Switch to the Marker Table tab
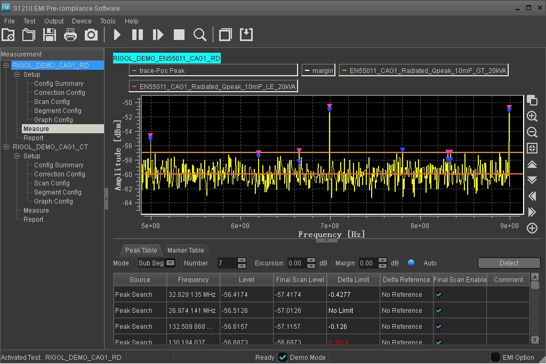 point(186,250)
